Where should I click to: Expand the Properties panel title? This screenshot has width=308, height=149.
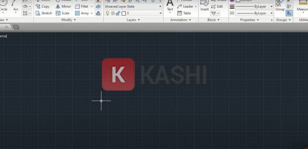coord(249,20)
